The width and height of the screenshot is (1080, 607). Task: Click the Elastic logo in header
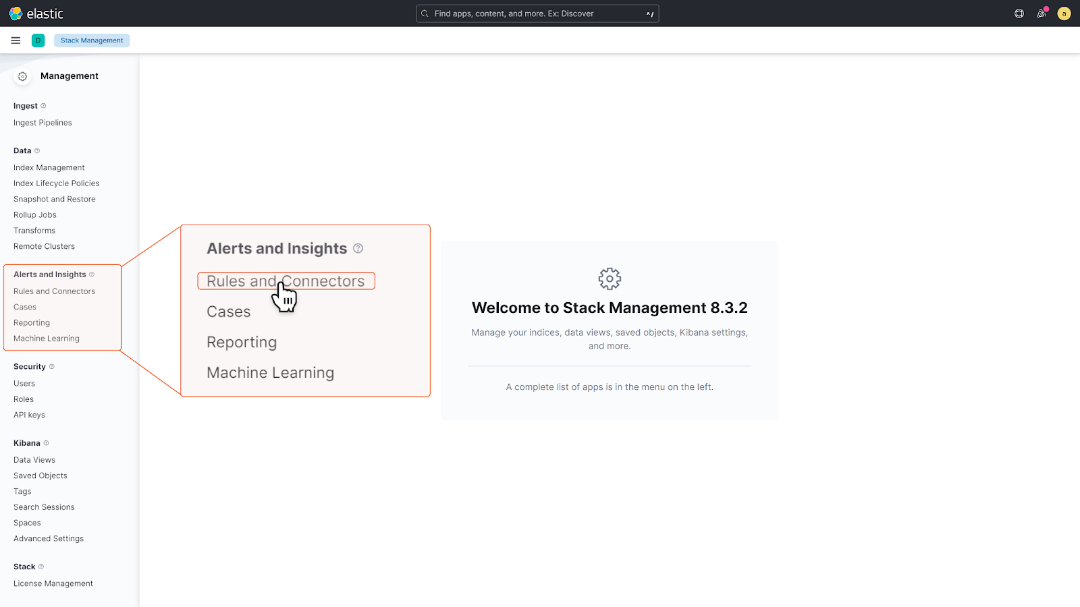pyautogui.click(x=36, y=13)
